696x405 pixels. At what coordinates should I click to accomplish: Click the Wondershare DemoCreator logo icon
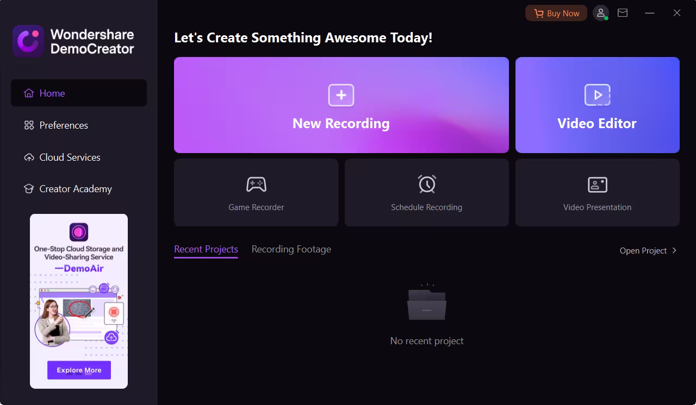pyautogui.click(x=28, y=41)
